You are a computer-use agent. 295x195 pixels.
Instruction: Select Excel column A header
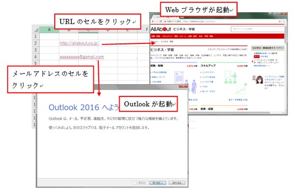(x=49, y=29)
